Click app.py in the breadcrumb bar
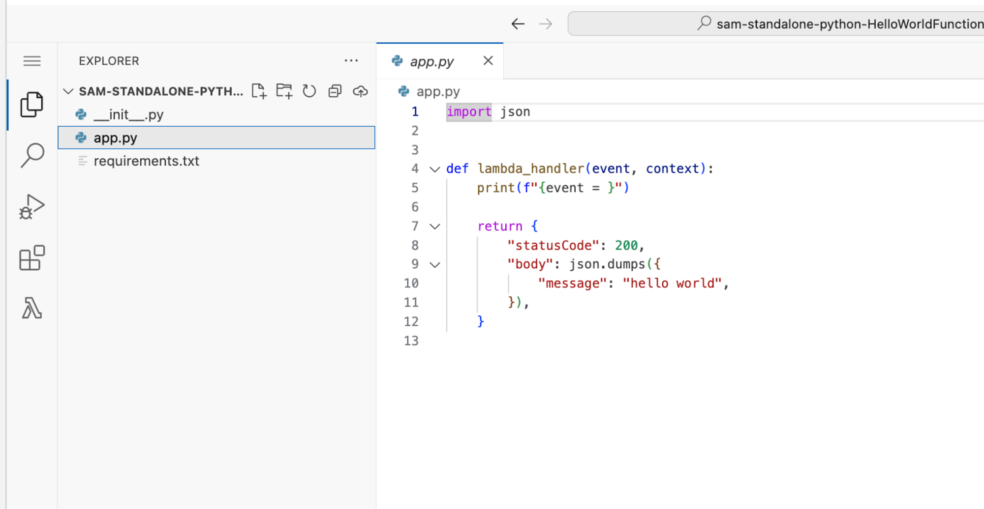Viewport: 984px width, 509px height. [438, 91]
